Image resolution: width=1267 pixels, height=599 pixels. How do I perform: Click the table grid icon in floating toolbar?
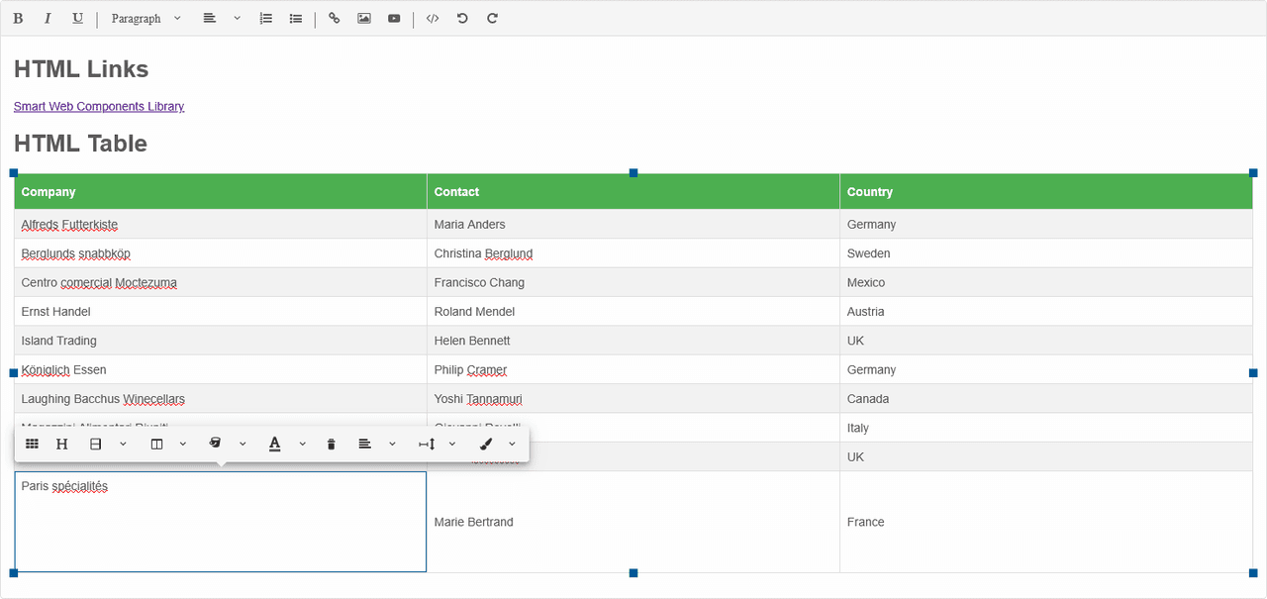coord(33,445)
